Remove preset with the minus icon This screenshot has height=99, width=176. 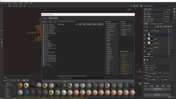(53, 22)
